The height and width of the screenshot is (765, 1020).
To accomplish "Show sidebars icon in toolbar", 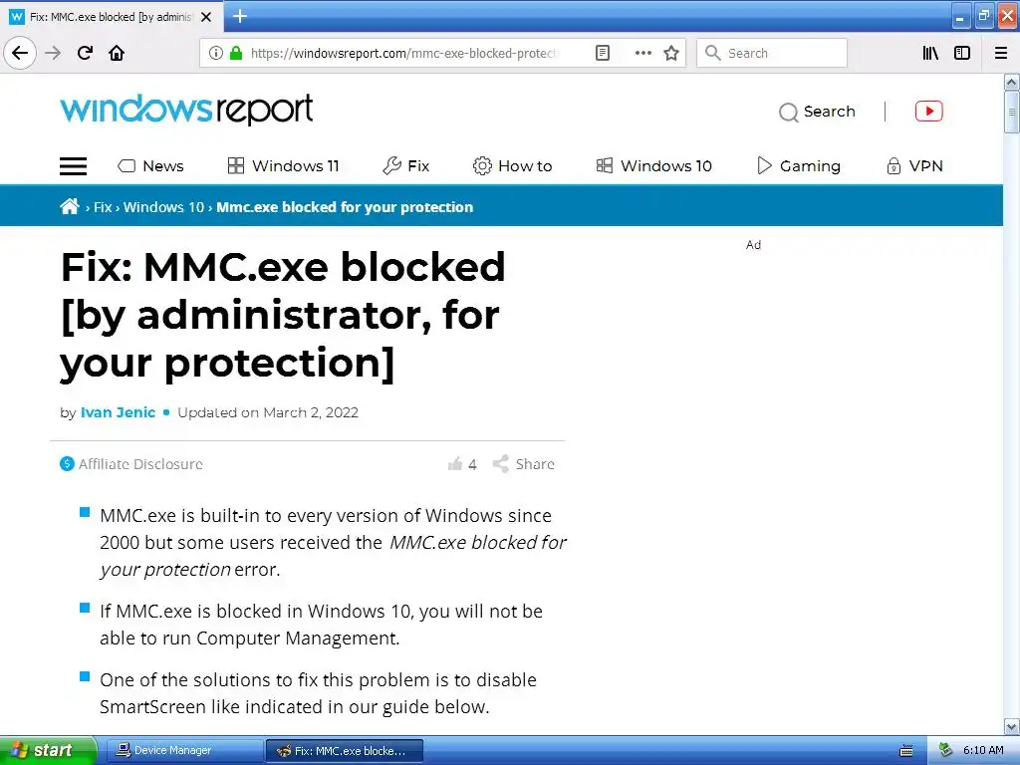I will pyautogui.click(x=962, y=53).
